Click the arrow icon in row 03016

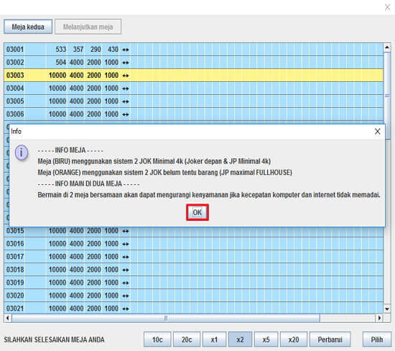tap(126, 244)
